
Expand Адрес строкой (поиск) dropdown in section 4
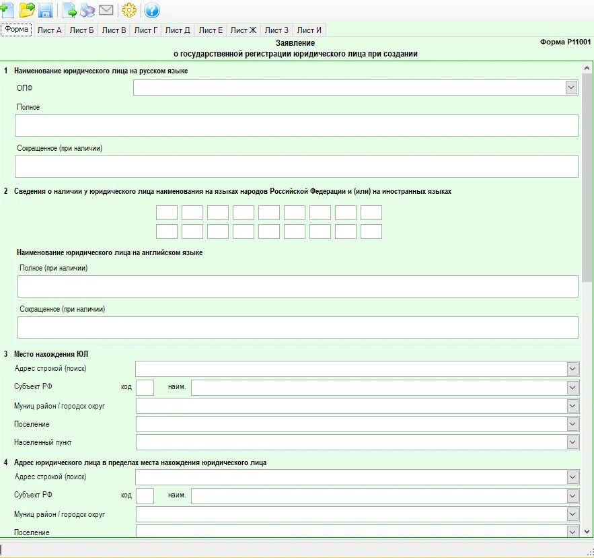coord(572,477)
